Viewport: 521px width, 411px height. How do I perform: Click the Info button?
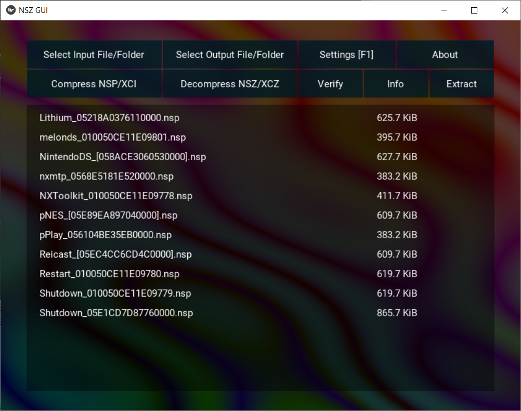click(395, 84)
